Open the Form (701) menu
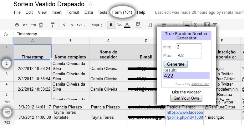This screenshot has width=244, height=125. coord(122,12)
